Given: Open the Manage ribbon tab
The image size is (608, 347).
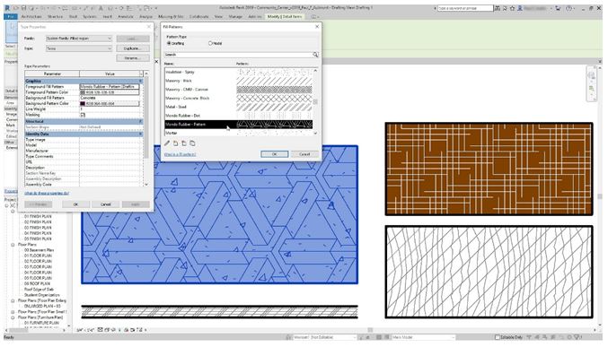Looking at the screenshot, I should 235,17.
